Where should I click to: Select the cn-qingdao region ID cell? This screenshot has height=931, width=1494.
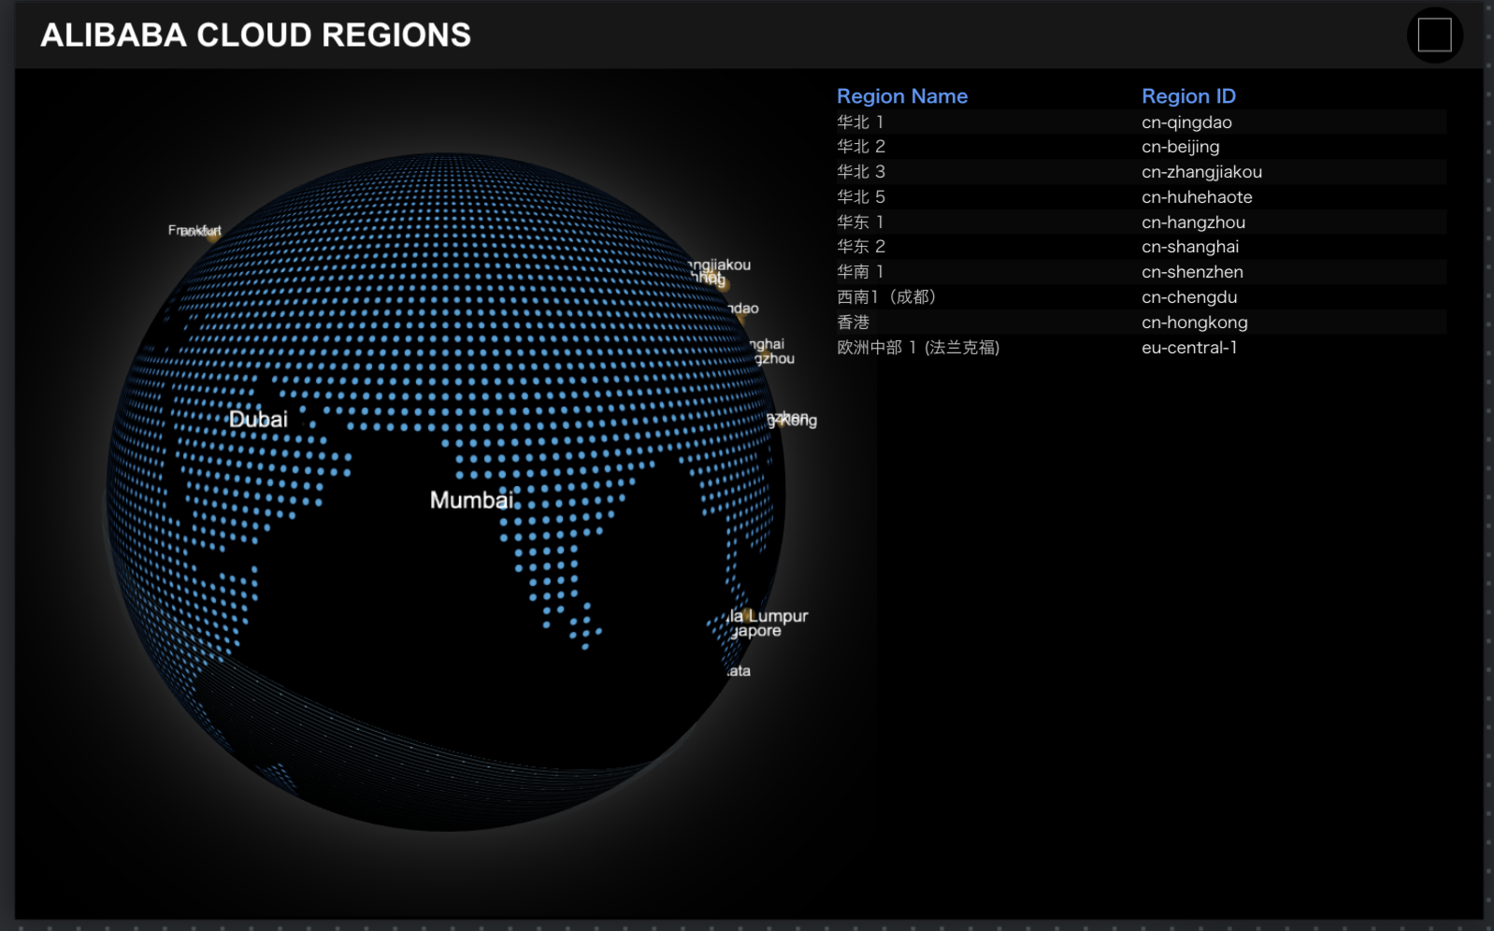coord(1186,122)
